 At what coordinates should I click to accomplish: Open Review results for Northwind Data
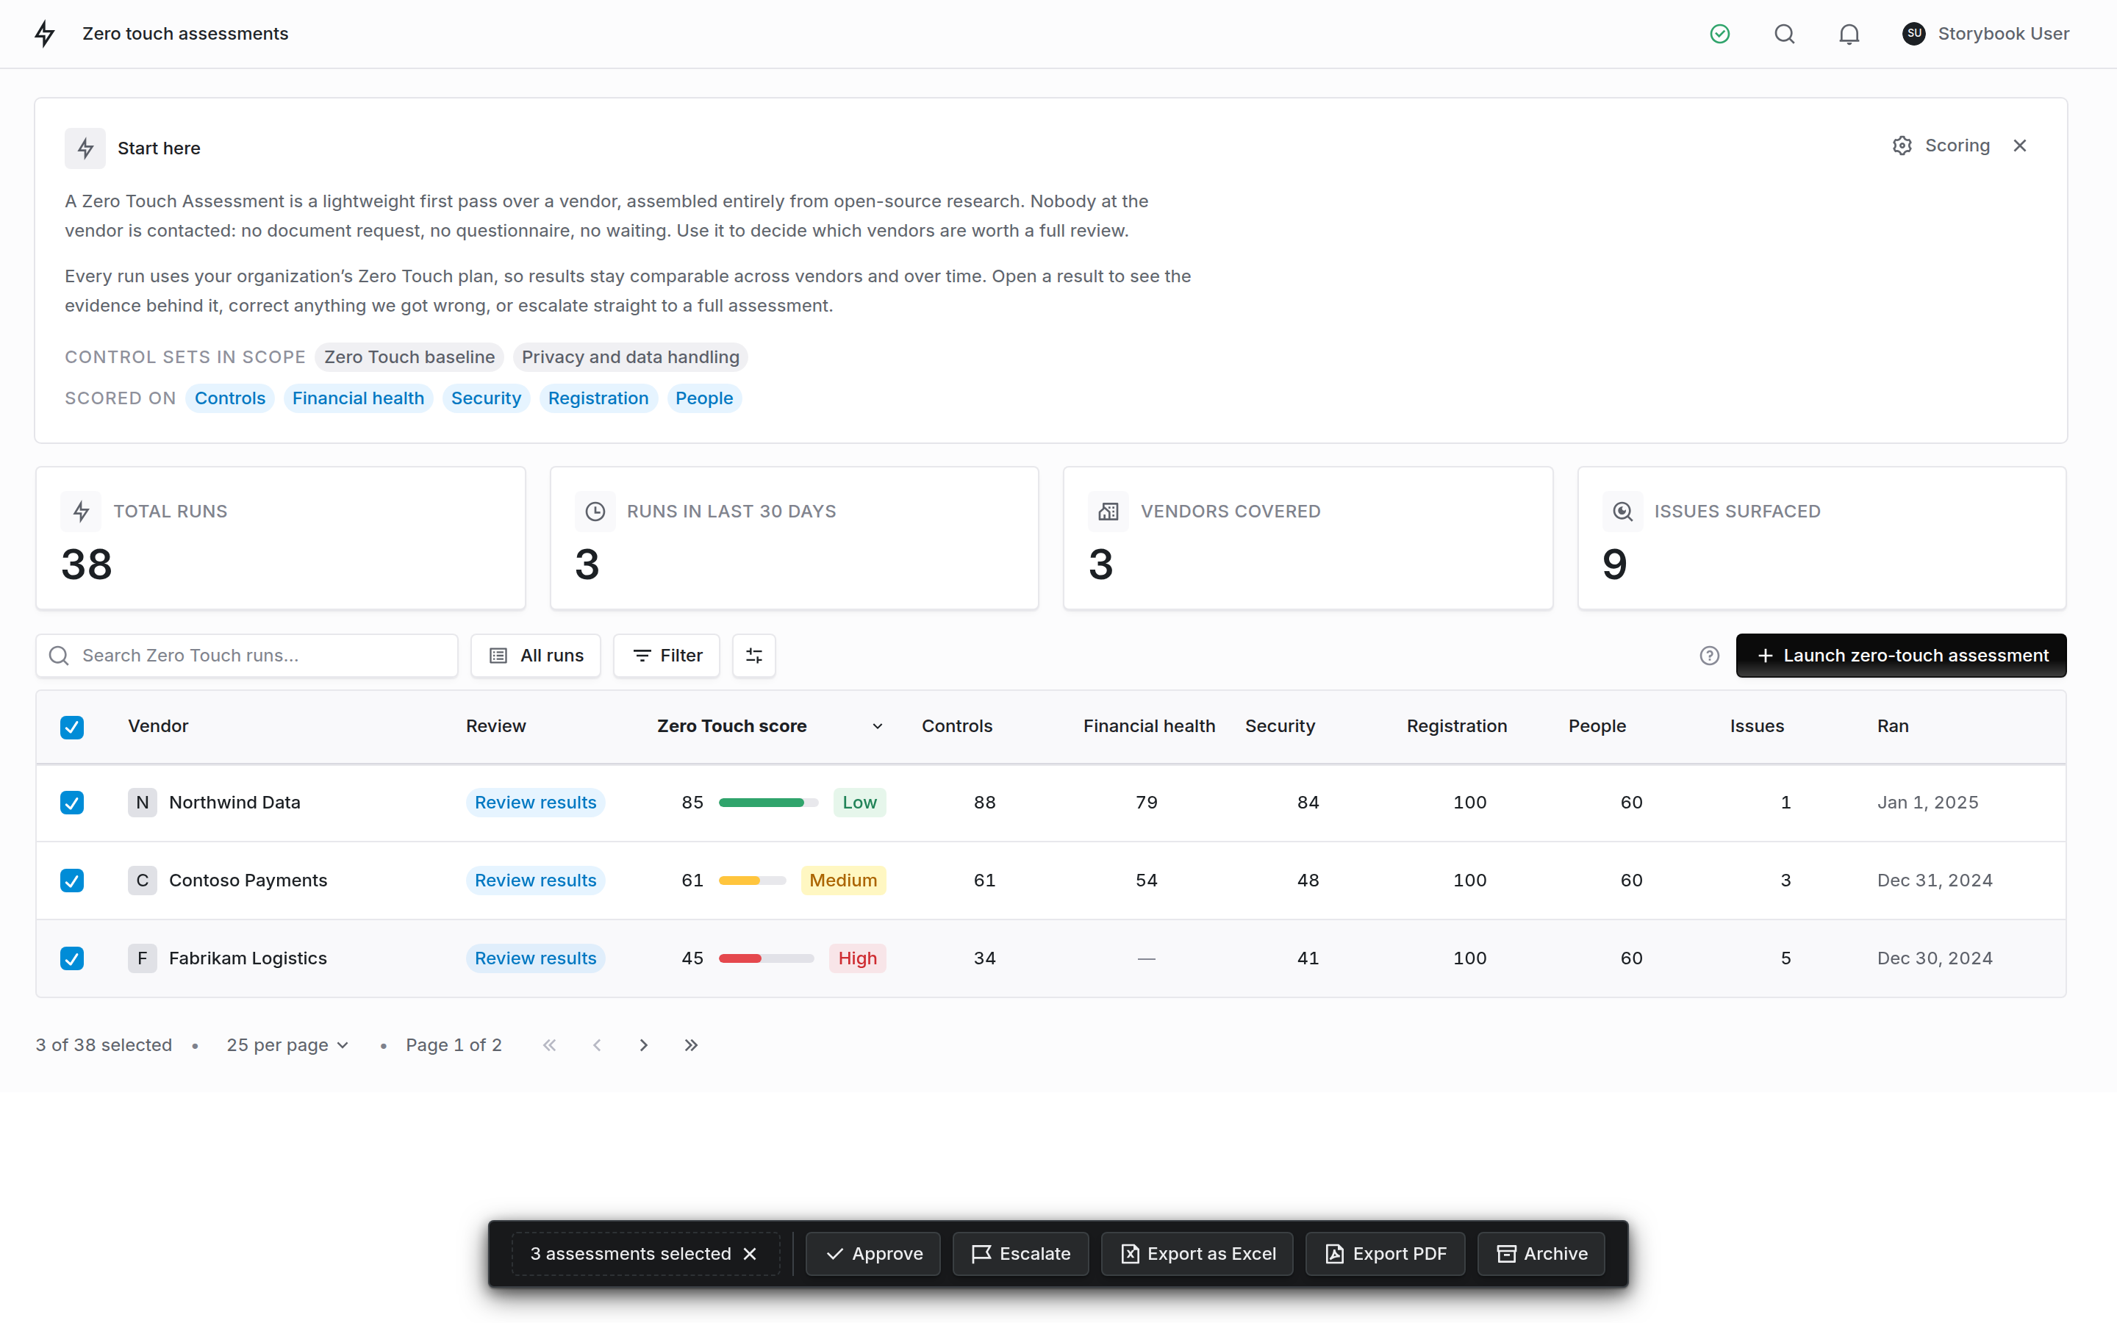coord(535,803)
